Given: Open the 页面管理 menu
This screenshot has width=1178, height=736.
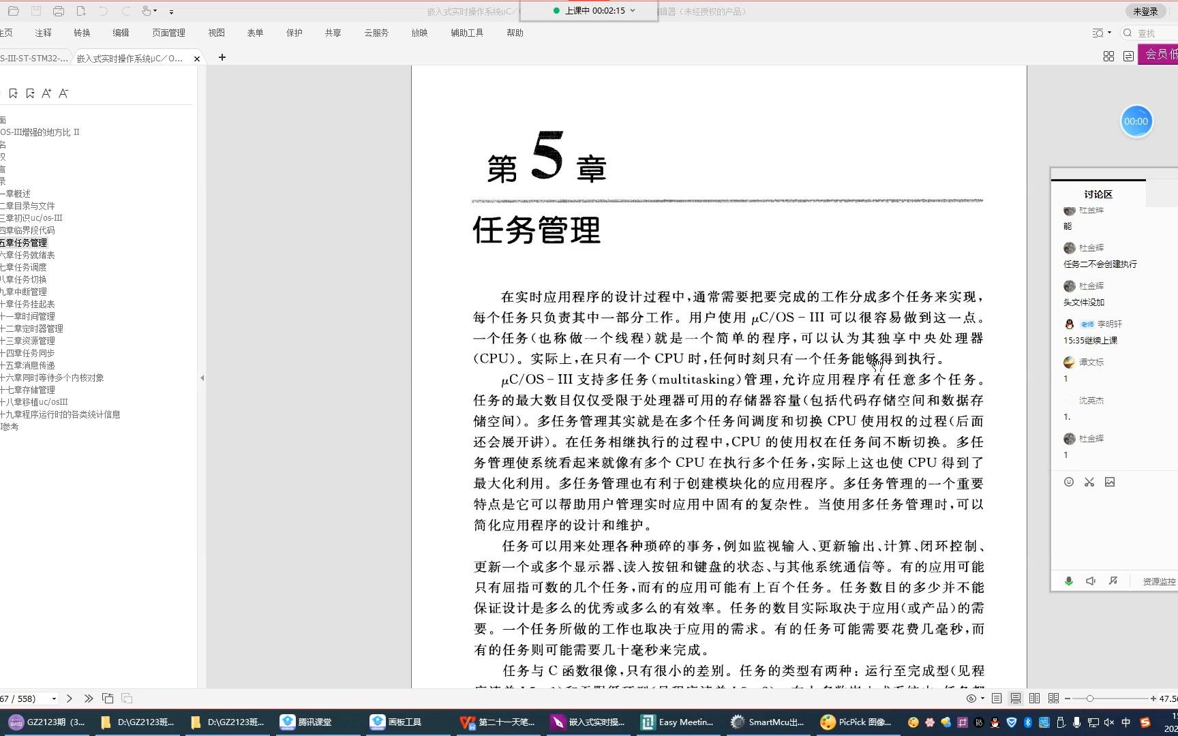Looking at the screenshot, I should pyautogui.click(x=168, y=33).
